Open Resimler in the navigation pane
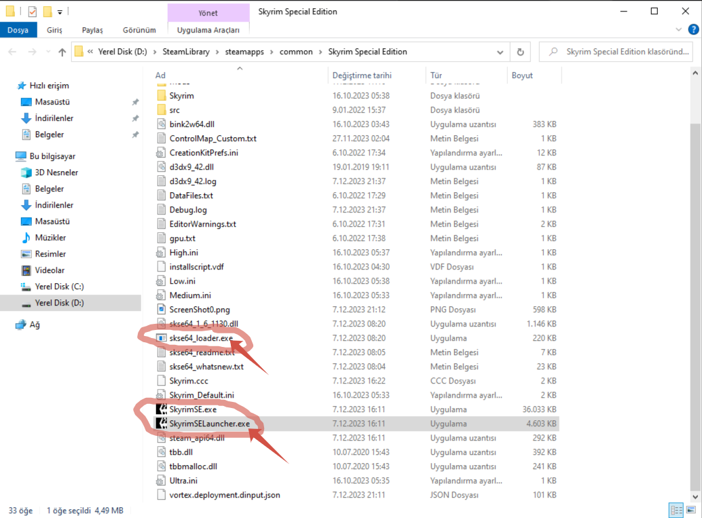This screenshot has height=518, width=702. pos(51,254)
